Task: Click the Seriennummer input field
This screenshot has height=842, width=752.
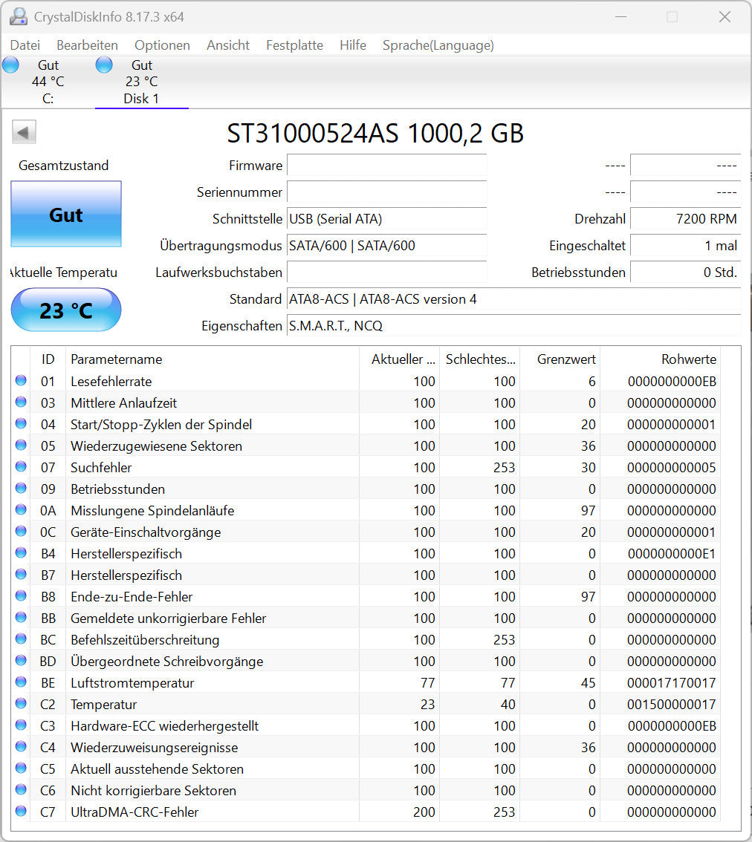Action: (x=386, y=192)
